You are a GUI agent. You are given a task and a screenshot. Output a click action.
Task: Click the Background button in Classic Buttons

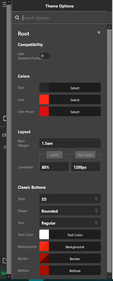point(75,246)
